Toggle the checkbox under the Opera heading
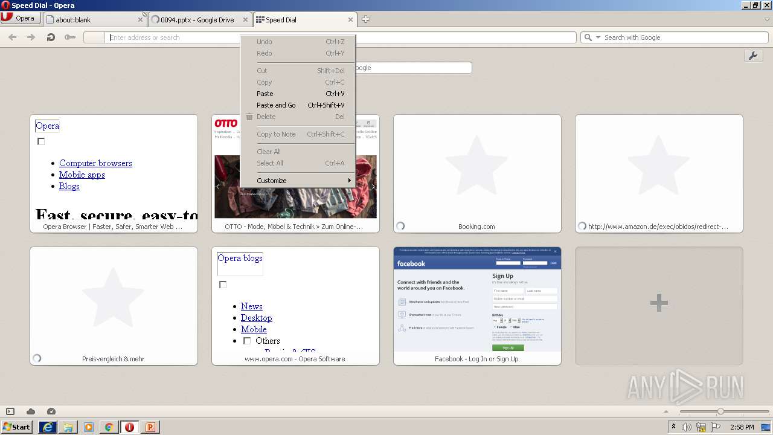773x435 pixels. [x=41, y=141]
